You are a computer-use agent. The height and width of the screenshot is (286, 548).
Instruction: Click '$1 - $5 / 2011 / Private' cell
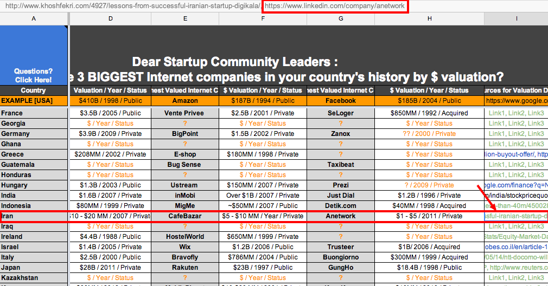pos(429,216)
